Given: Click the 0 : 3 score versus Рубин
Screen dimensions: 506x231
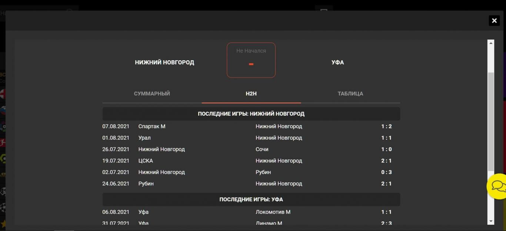Looking at the screenshot, I should point(386,172).
